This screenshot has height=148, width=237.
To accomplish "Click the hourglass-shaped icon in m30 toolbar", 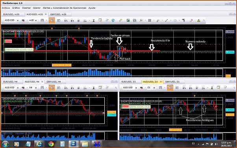I will pos(94,20).
